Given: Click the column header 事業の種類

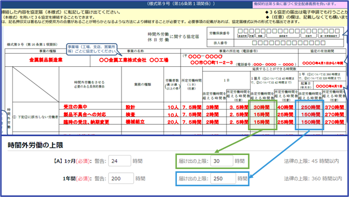Looking at the screenshot, I should click(x=48, y=51).
